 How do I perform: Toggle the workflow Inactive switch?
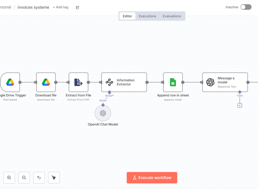click(x=246, y=7)
